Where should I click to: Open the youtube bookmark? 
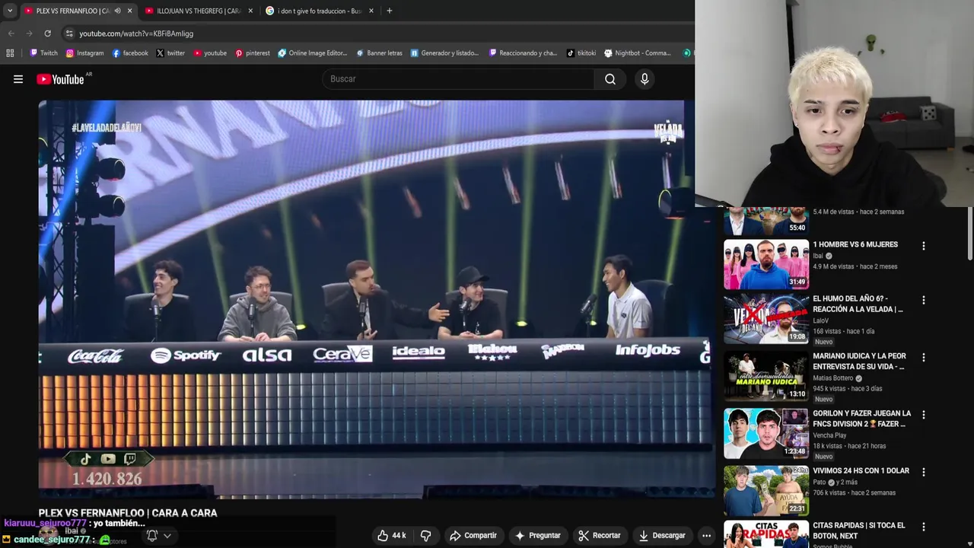pyautogui.click(x=210, y=53)
